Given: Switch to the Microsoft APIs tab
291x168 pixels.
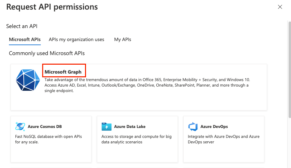Looking at the screenshot, I should [x=25, y=39].
